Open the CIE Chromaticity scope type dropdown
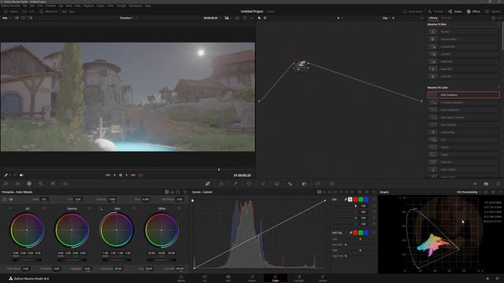This screenshot has height=283, width=504. pos(469,192)
